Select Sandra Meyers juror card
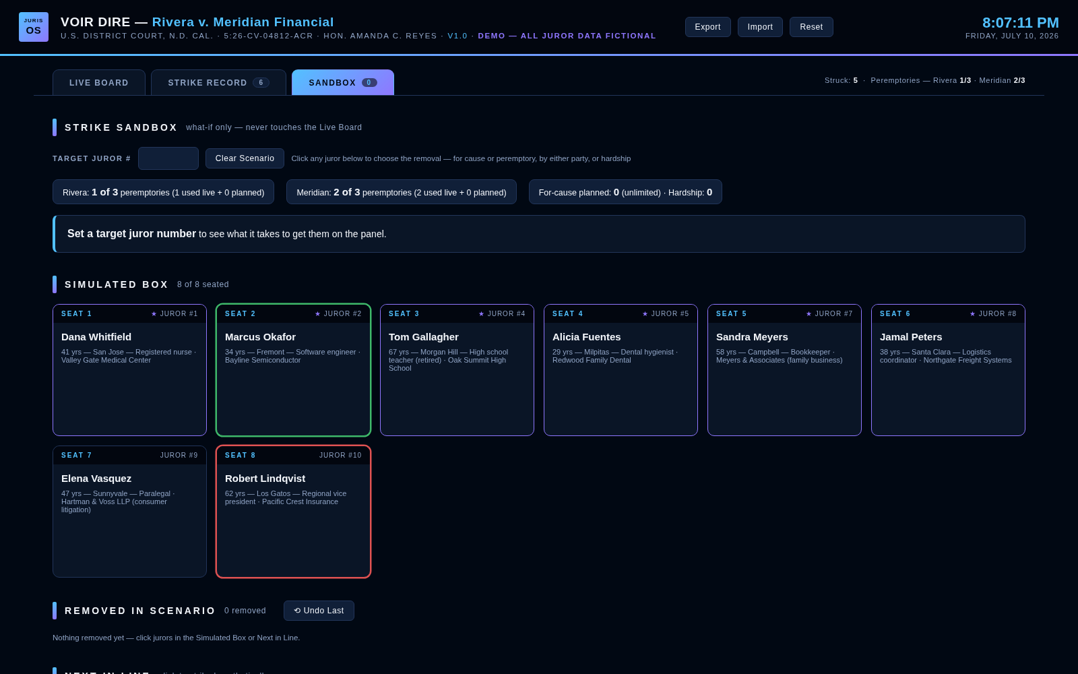Image resolution: width=1078 pixels, height=674 pixels. coord(784,370)
